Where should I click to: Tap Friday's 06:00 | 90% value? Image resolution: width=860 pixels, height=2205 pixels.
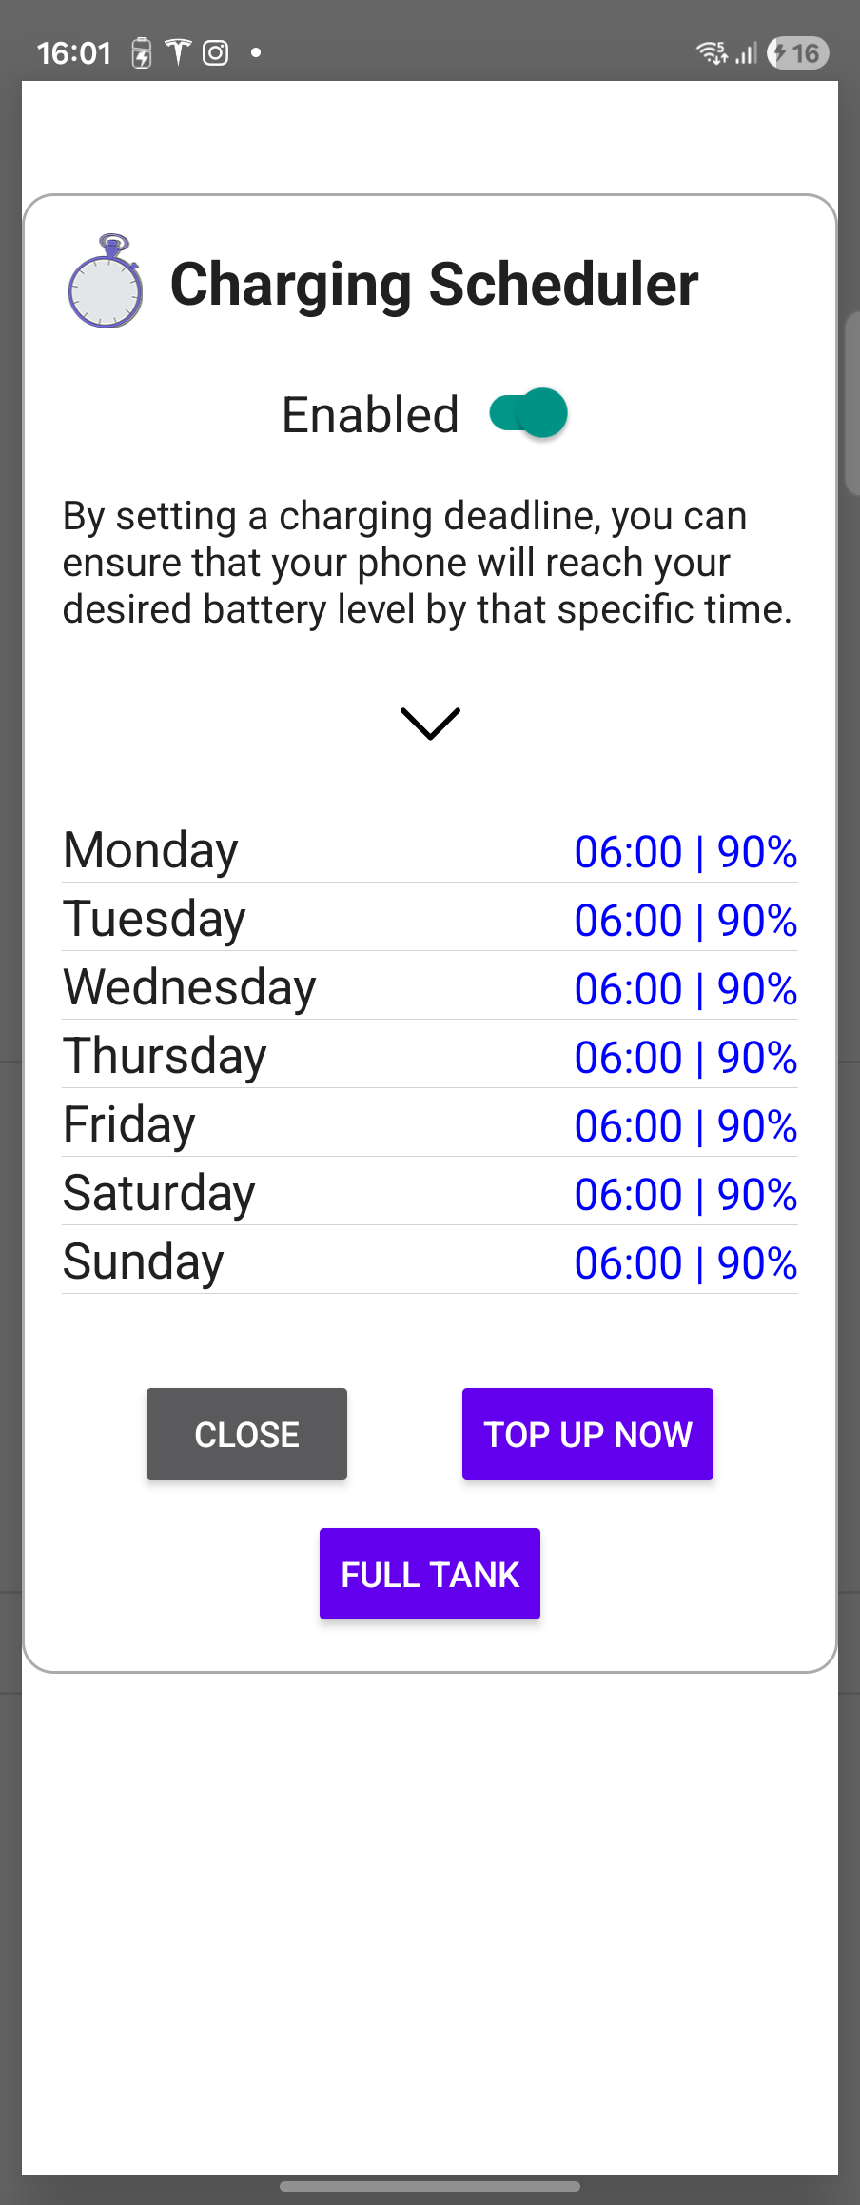685,1125
